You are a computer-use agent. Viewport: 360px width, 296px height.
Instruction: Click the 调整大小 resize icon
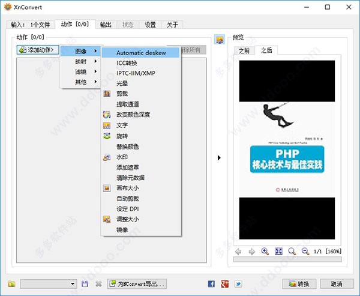click(107, 219)
